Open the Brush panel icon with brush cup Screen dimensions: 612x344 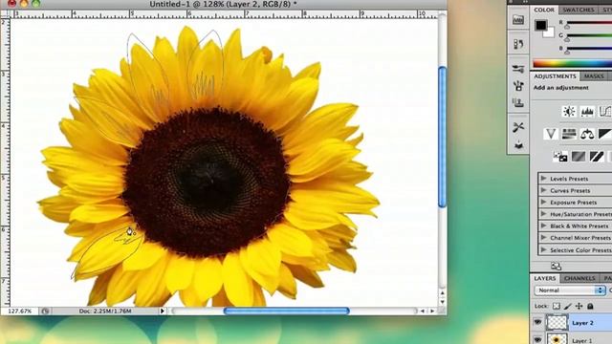point(518,85)
